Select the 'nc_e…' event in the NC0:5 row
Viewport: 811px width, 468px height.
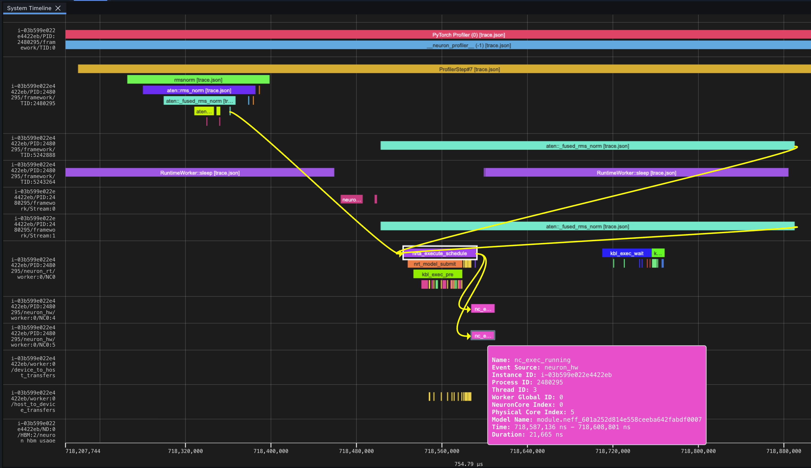tap(483, 336)
